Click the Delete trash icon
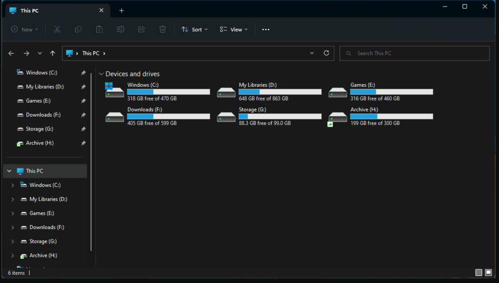Viewport: 499px width, 283px height. 162,29
